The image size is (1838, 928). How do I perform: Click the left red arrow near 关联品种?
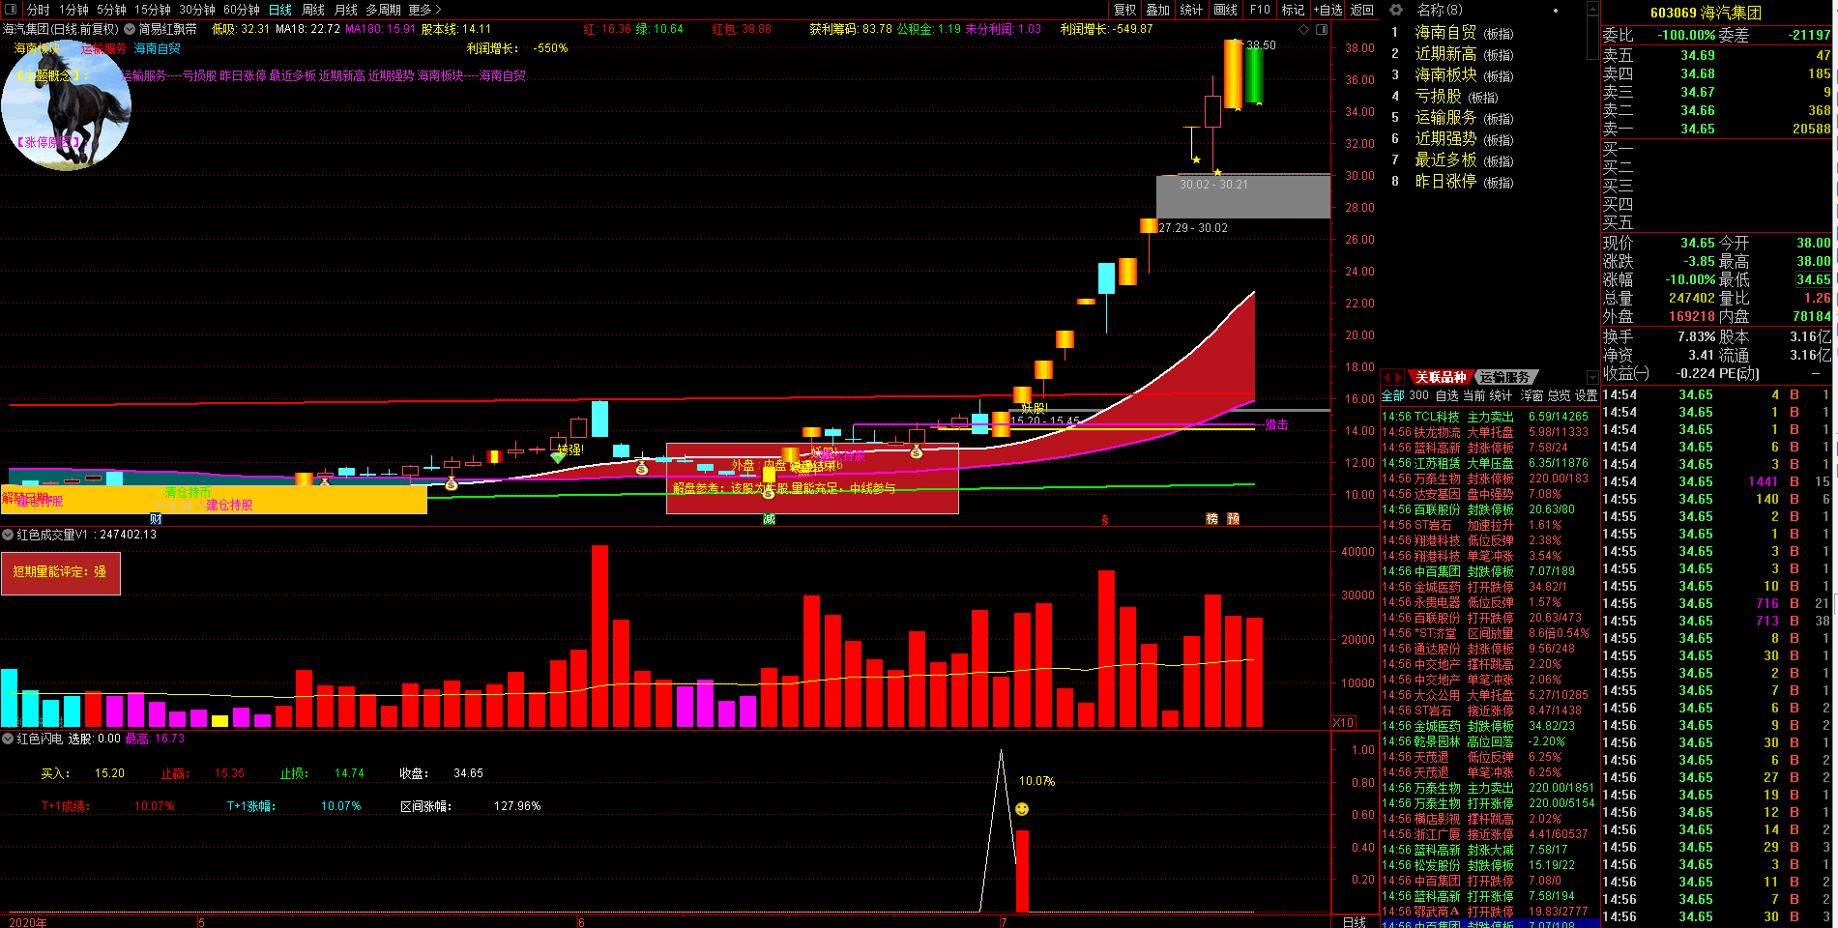point(1387,377)
